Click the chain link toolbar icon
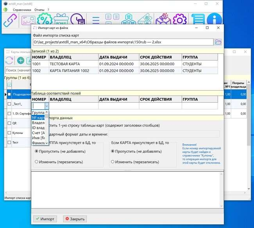This screenshot has width=254, height=228. pyautogui.click(x=10, y=20)
